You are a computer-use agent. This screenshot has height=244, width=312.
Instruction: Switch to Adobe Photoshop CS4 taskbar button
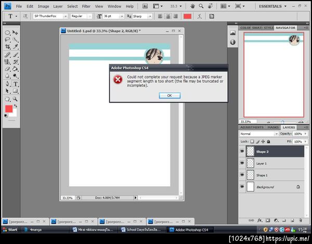click(x=190, y=229)
